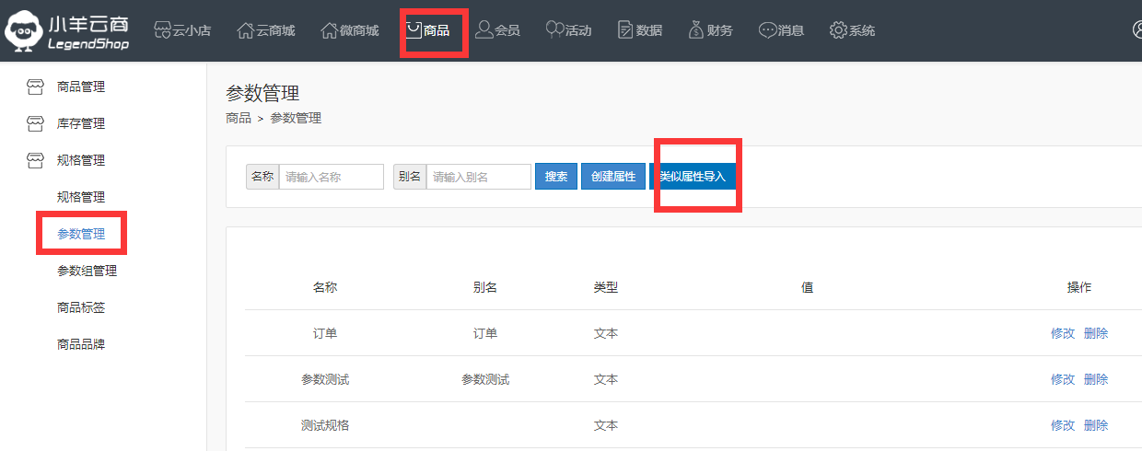Viewport: 1142px width, 451px height.
Task: Expand 库存管理 in the sidebar
Action: pos(81,123)
